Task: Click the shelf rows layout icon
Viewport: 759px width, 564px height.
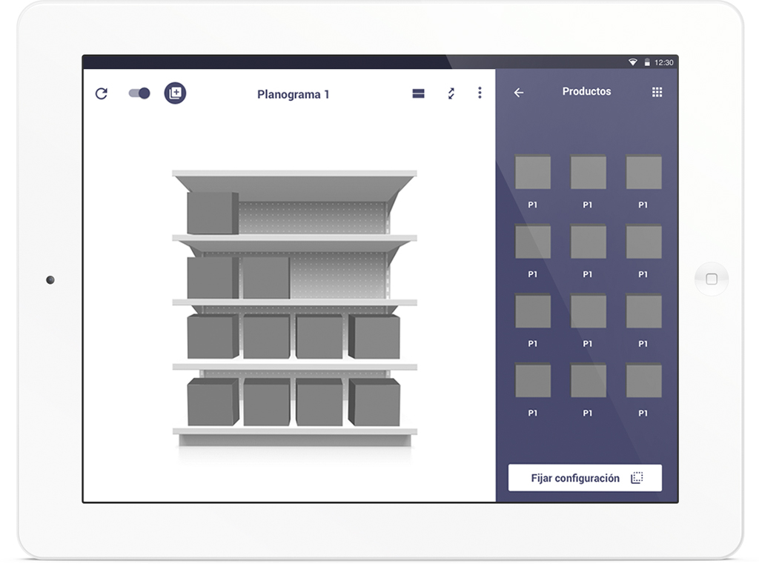Action: pos(419,93)
